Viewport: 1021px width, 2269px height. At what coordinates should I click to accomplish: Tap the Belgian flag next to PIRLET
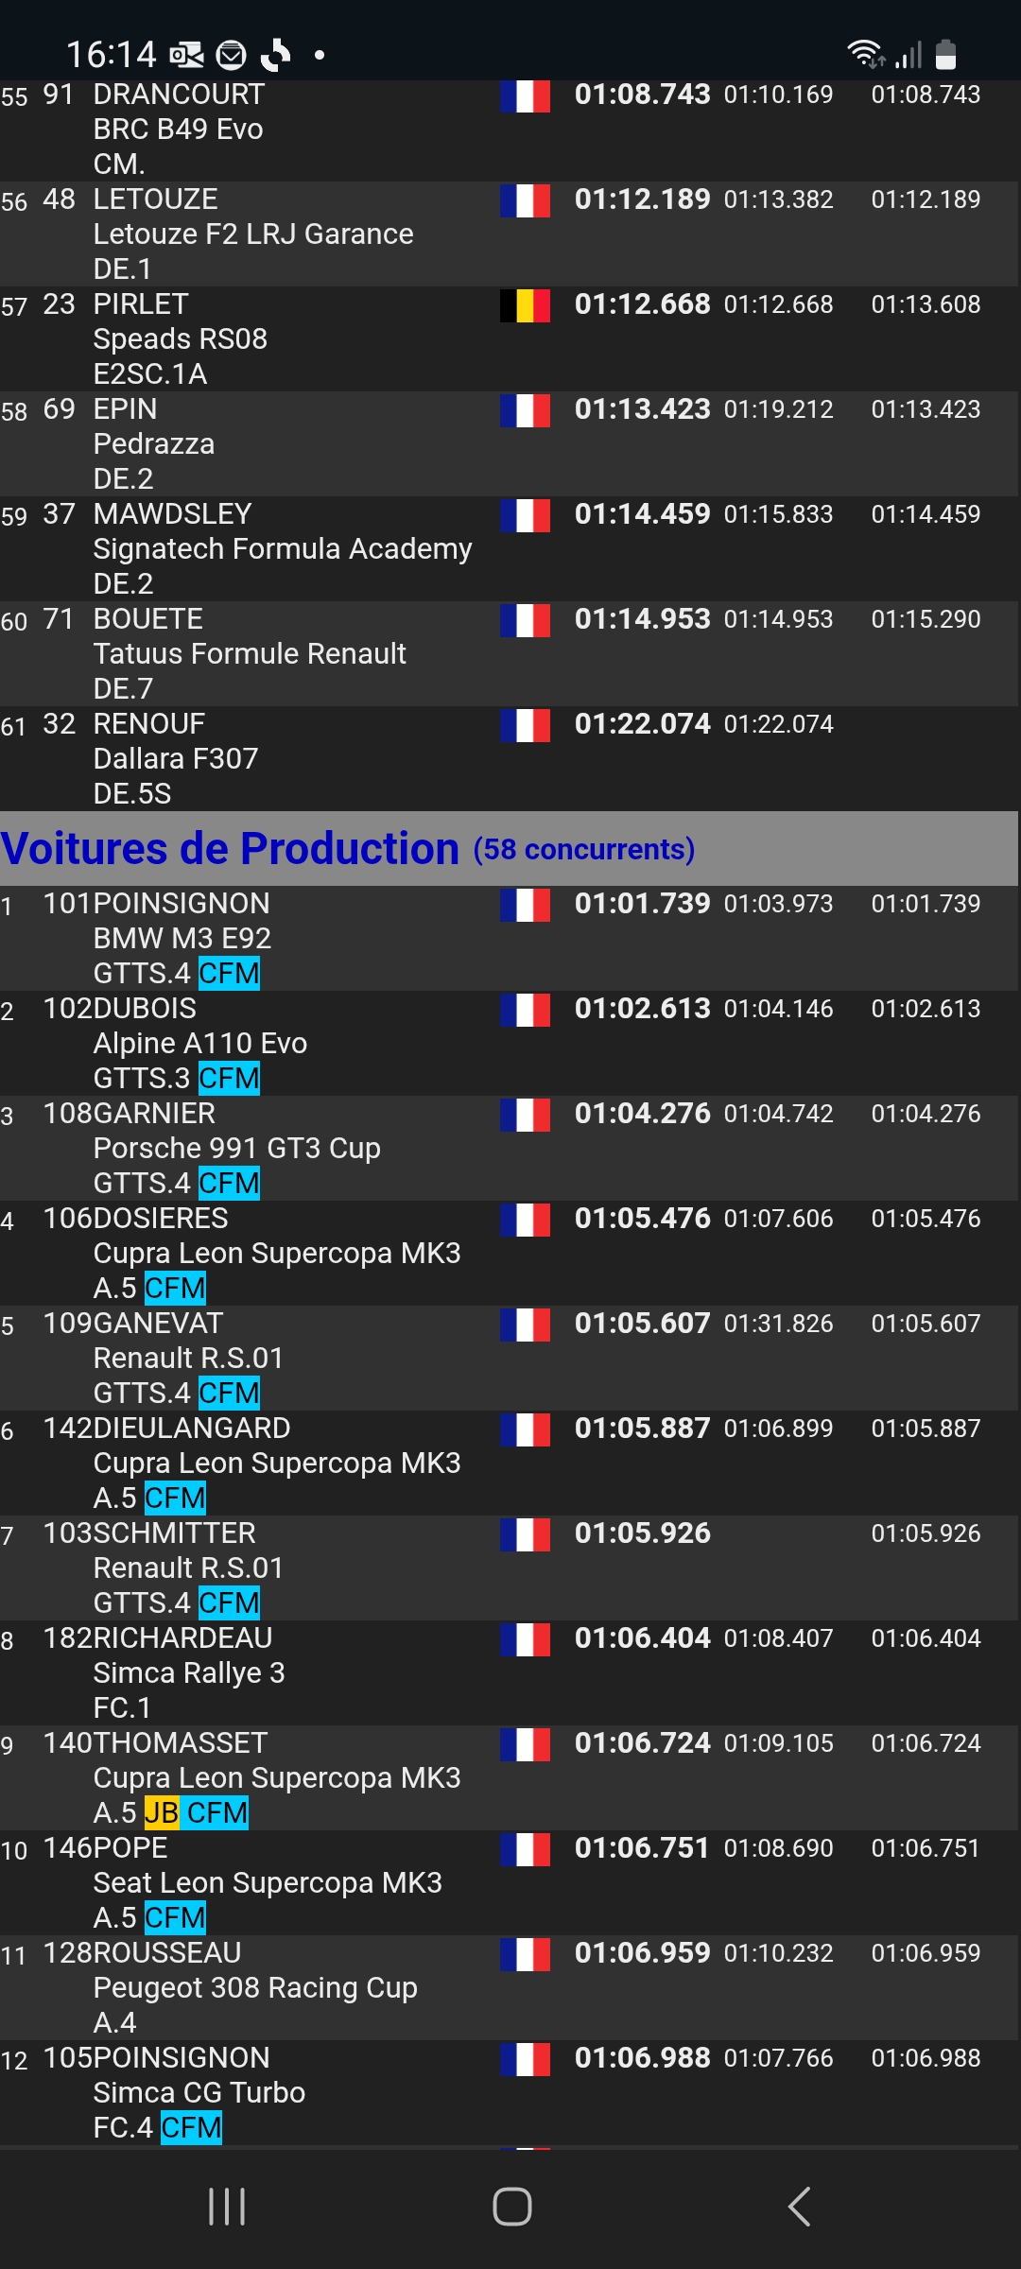pos(525,306)
